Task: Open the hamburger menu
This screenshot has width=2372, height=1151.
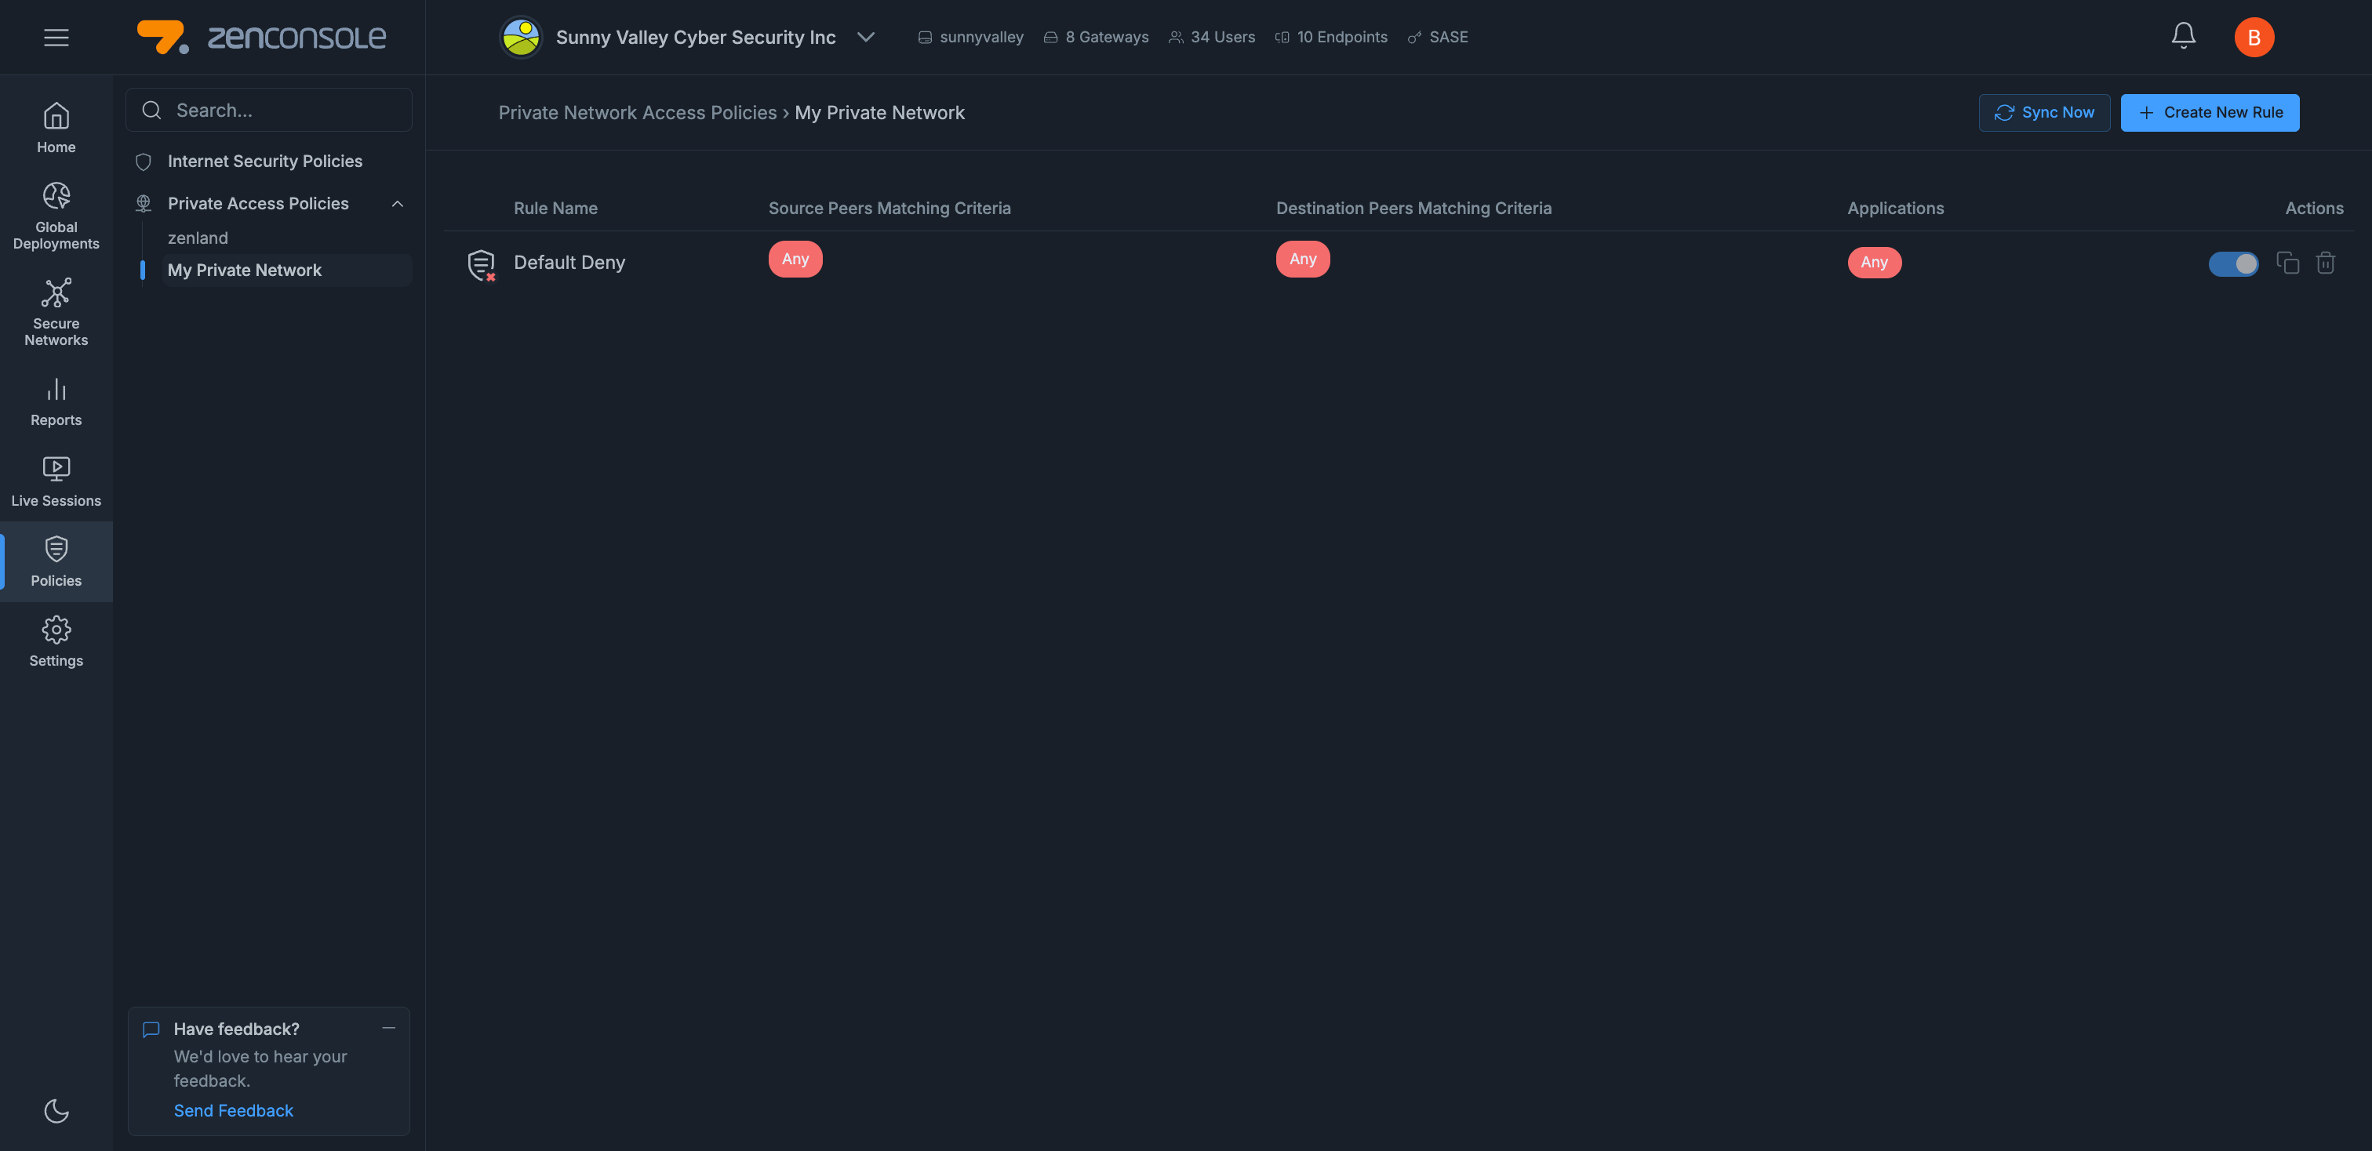Action: point(56,37)
